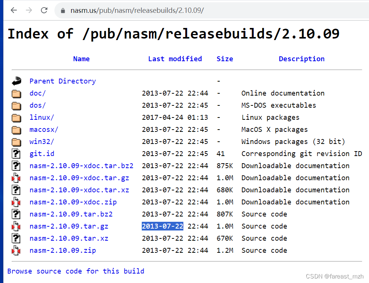Click the parent directory arrow icon
Image resolution: width=369 pixels, height=283 pixels.
pyautogui.click(x=16, y=80)
